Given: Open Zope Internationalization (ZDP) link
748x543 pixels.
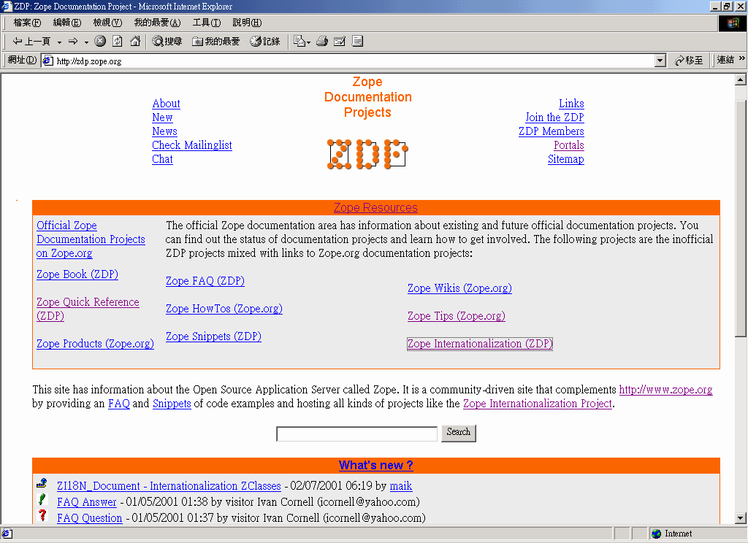Looking at the screenshot, I should [x=480, y=344].
